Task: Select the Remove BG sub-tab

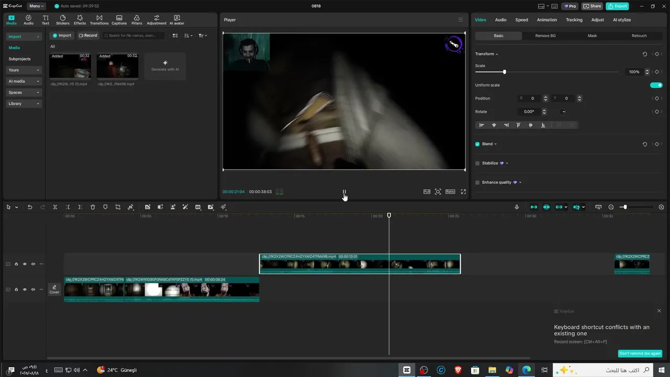Action: tap(545, 36)
